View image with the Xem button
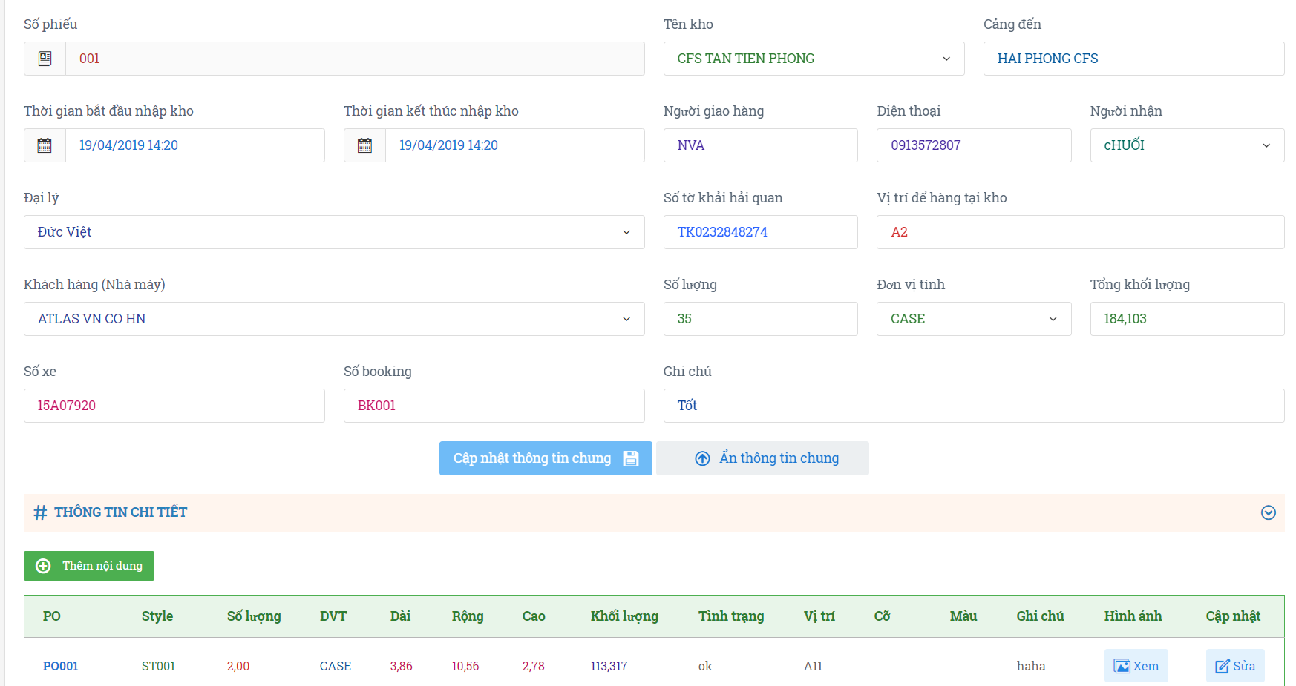This screenshot has width=1296, height=686. [1136, 666]
